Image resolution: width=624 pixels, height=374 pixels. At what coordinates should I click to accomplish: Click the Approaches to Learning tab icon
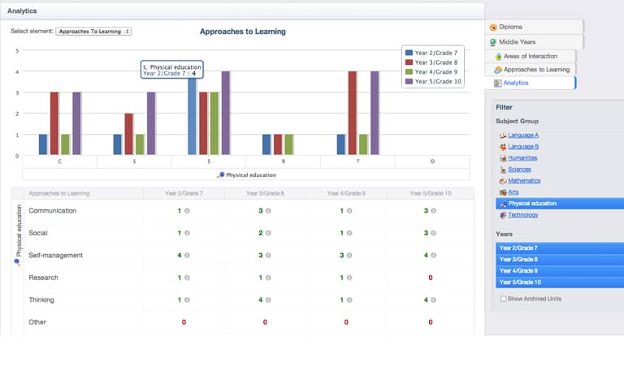pyautogui.click(x=498, y=70)
